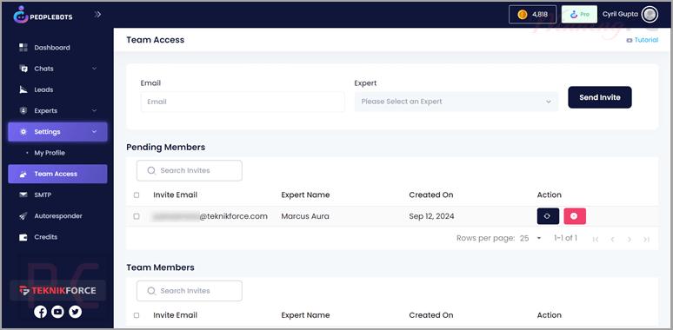Click the Cyril Gupta username
The height and width of the screenshot is (330, 673).
(620, 14)
